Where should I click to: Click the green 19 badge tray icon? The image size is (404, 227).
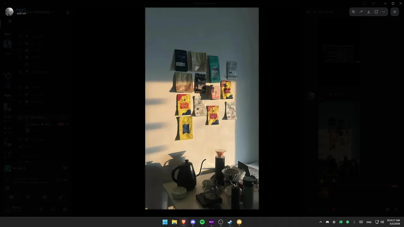[x=341, y=222]
